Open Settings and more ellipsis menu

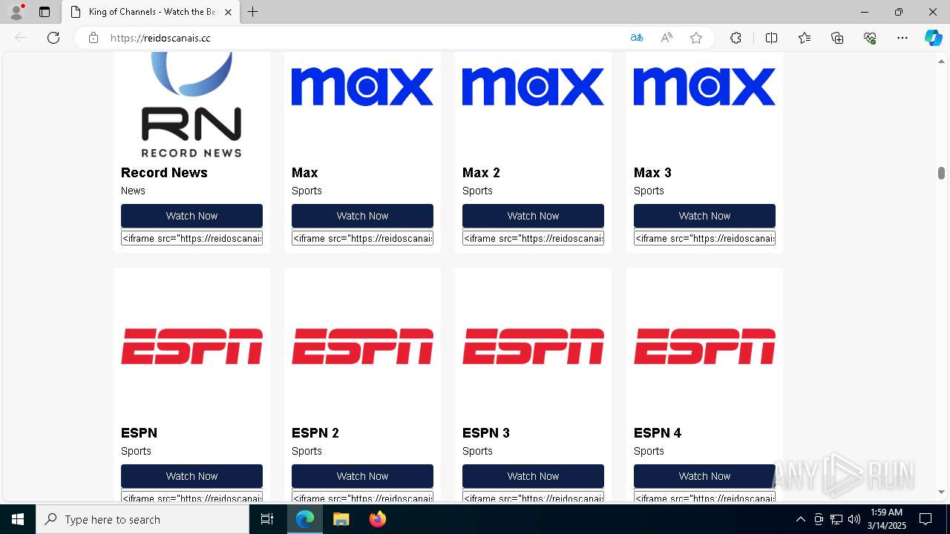tap(902, 38)
